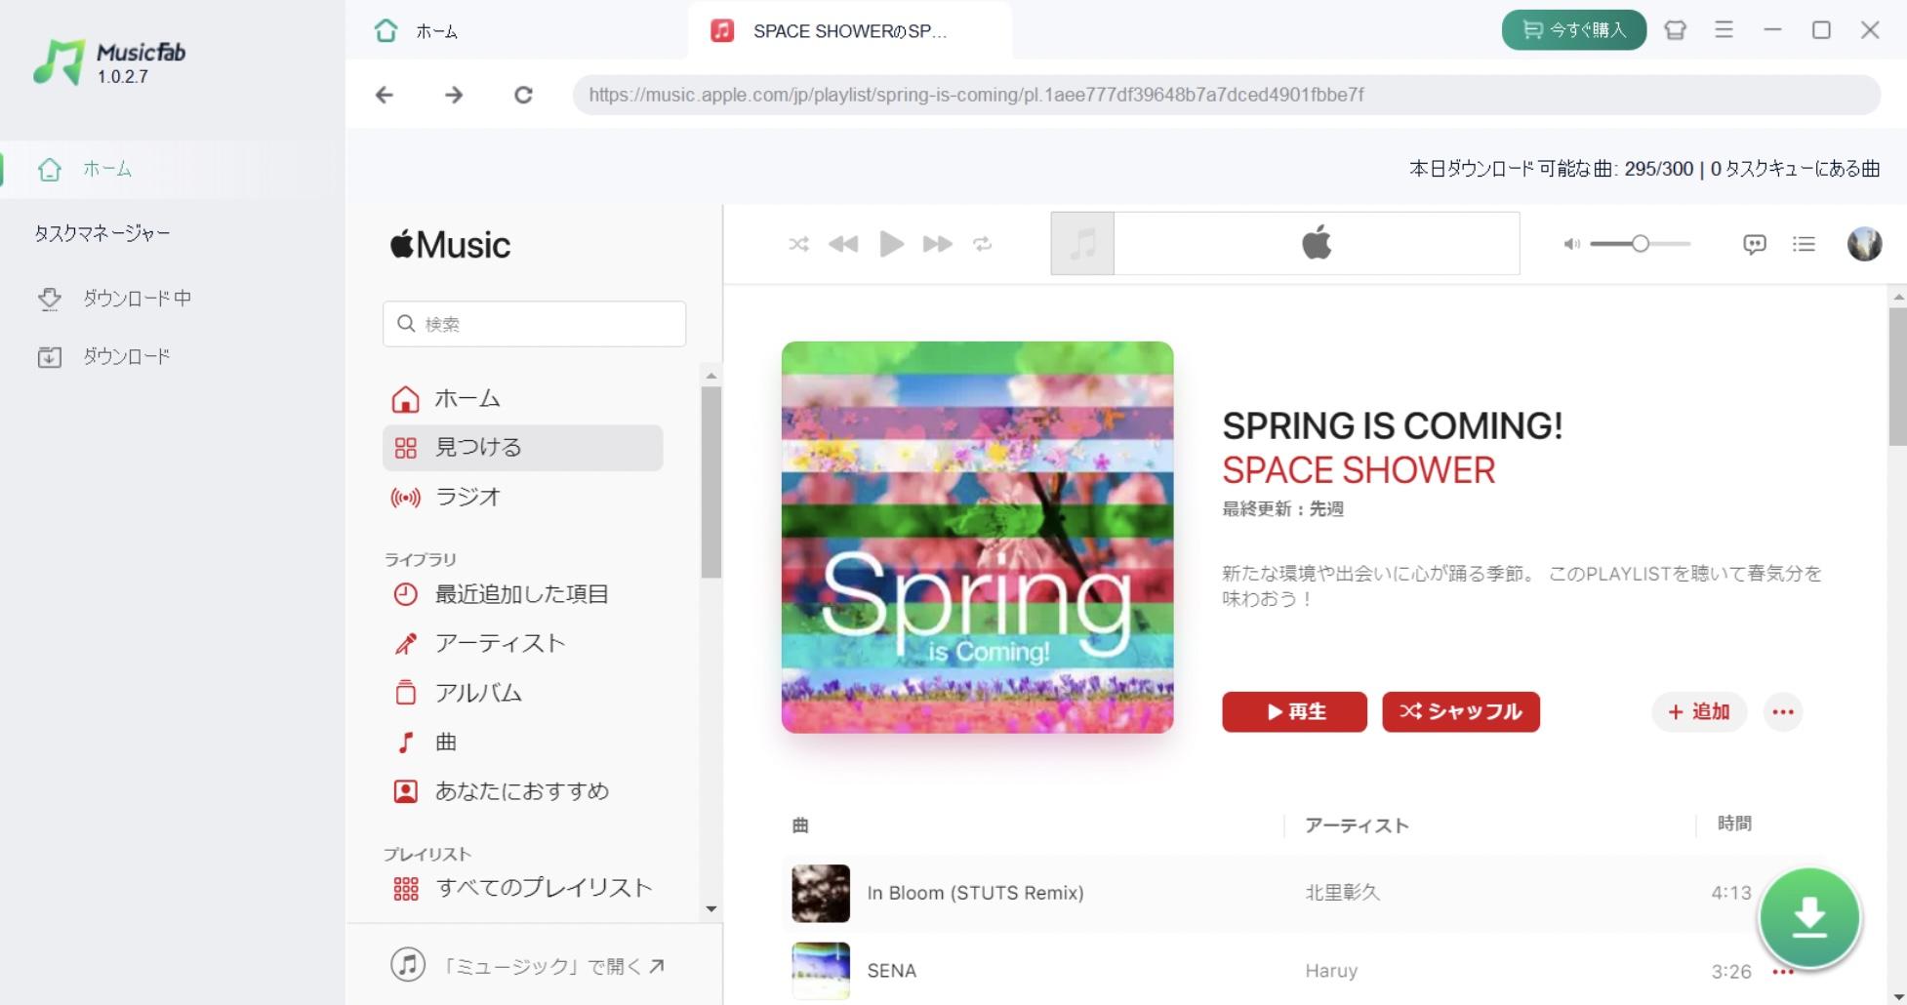Reload the page with refresh icon

523,95
